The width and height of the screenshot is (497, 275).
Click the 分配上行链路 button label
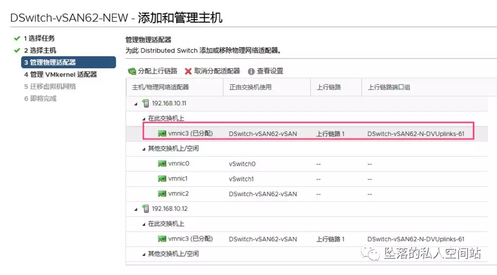click(x=158, y=71)
